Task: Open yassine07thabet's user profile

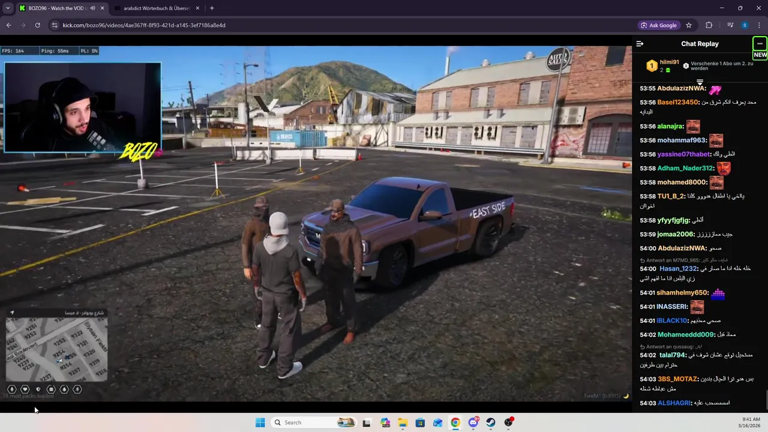Action: [684, 154]
